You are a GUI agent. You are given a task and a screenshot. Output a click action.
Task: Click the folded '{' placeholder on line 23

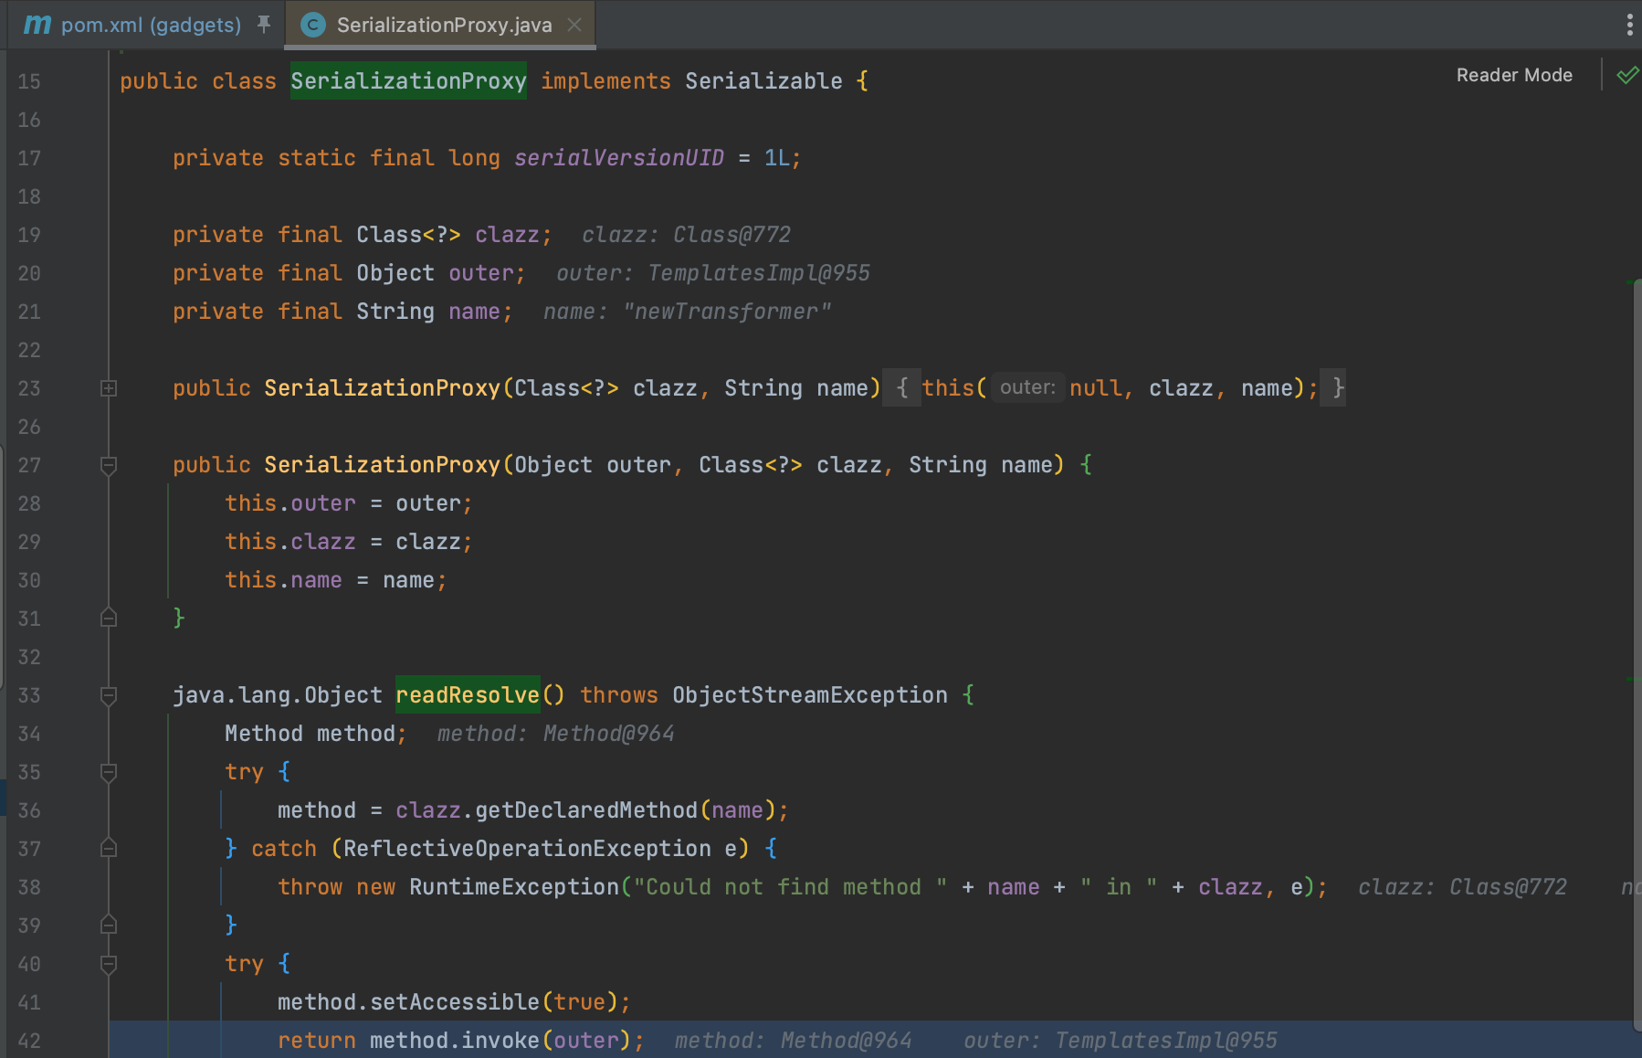tap(902, 388)
